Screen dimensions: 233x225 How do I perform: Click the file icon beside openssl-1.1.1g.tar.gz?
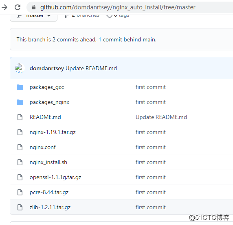20,177
